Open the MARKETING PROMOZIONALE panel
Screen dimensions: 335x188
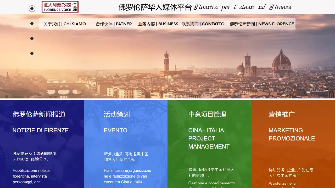tap(292, 134)
